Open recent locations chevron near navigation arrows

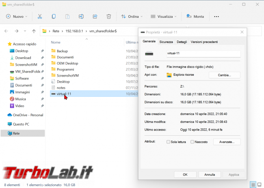tap(25, 31)
